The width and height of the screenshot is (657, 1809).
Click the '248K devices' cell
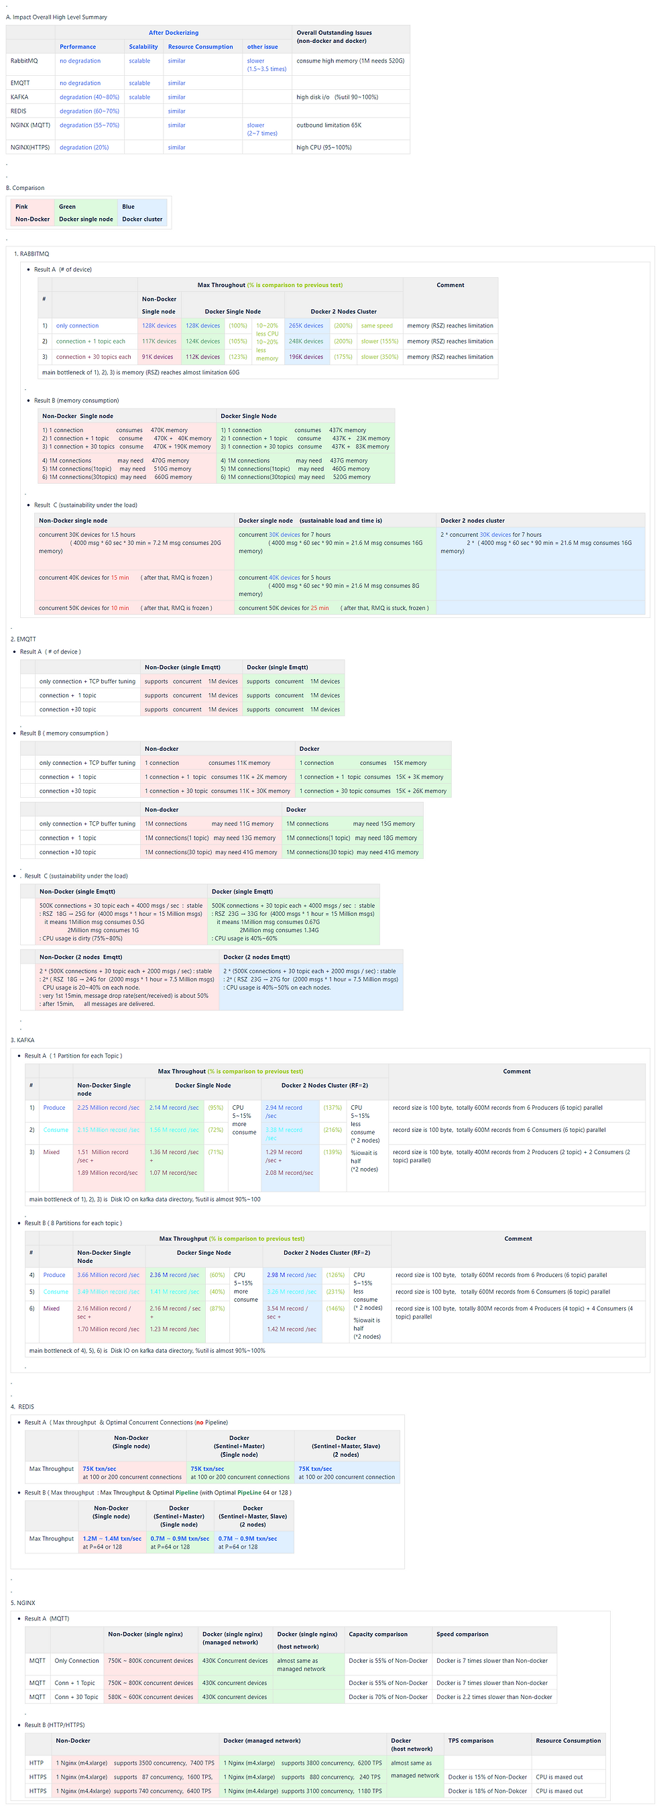306,342
